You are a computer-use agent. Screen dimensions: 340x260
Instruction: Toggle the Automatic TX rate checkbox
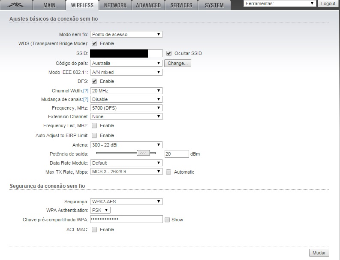(168, 172)
